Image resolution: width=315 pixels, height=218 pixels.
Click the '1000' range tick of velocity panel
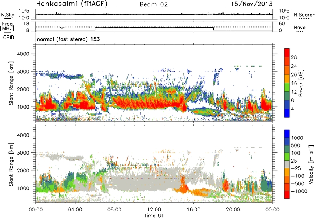pyautogui.click(x=23, y=188)
